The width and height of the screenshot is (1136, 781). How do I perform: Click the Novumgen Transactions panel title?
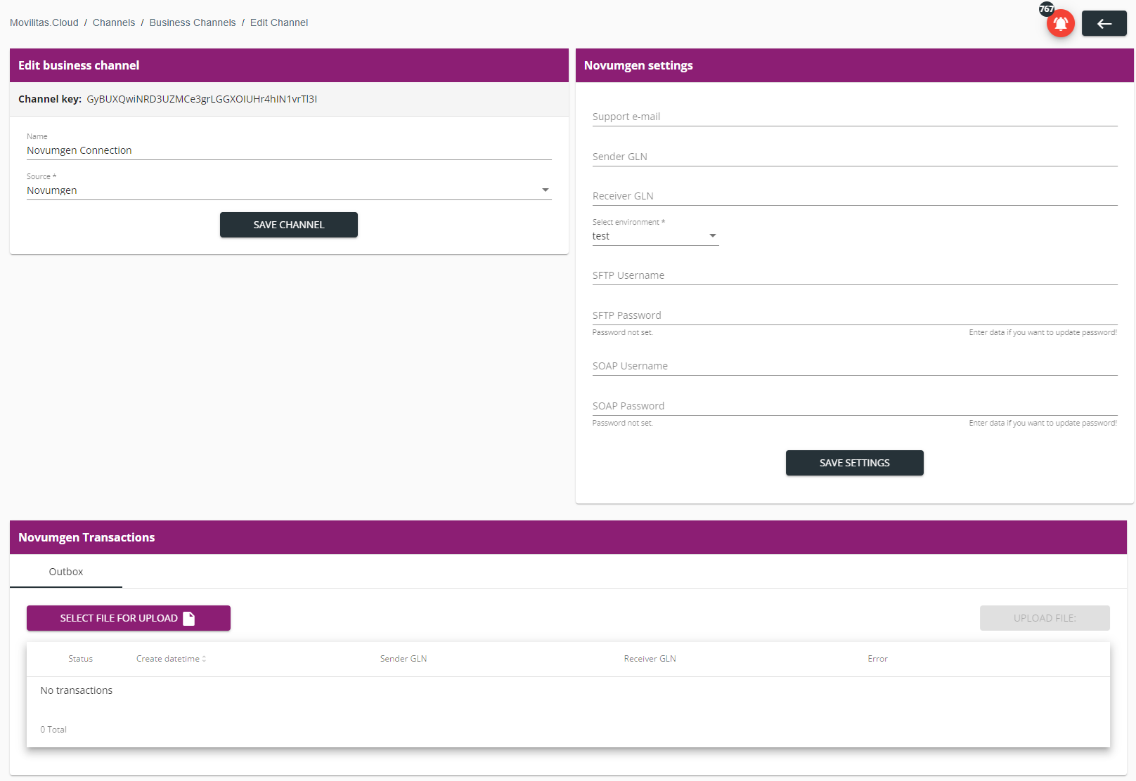(x=86, y=537)
